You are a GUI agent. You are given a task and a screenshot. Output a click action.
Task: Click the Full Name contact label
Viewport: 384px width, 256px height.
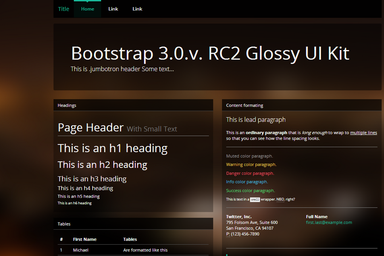pos(317,216)
